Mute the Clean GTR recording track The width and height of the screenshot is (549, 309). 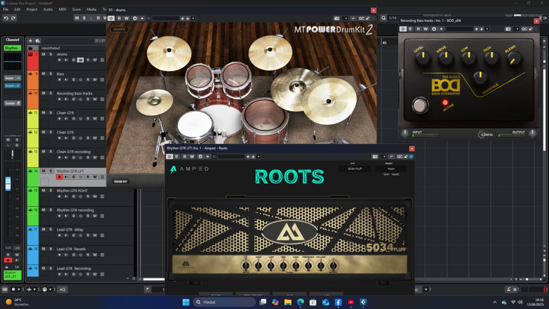pyautogui.click(x=43, y=151)
